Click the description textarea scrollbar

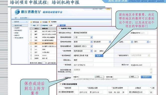(x=151, y=71)
